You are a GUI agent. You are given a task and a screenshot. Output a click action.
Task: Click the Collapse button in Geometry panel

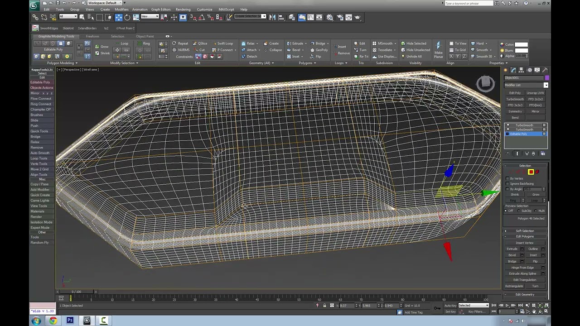coord(273,50)
